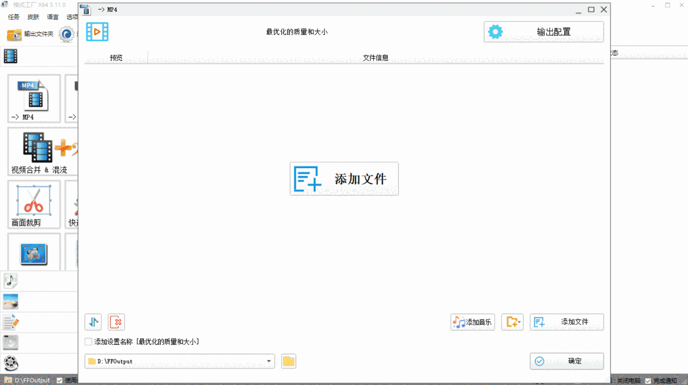Click the 确定 confirm button
This screenshot has width=688, height=385.
566,361
